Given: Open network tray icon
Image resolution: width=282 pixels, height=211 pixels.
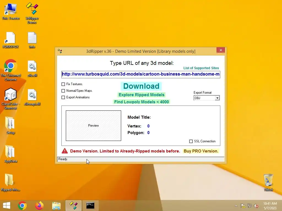Looking at the screenshot, I should click(x=250, y=206).
